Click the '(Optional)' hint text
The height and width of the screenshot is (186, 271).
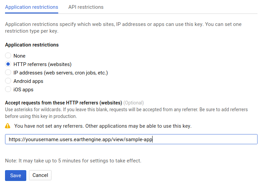tap(134, 103)
